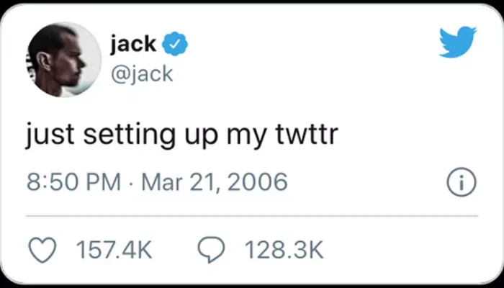Click the Twitter bird logo
The width and height of the screenshot is (504, 288).
pyautogui.click(x=457, y=41)
